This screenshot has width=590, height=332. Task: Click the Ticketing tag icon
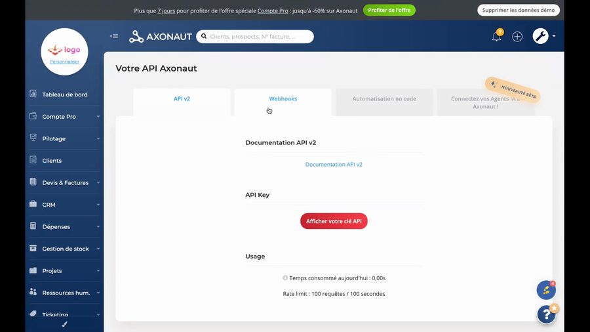33,314
